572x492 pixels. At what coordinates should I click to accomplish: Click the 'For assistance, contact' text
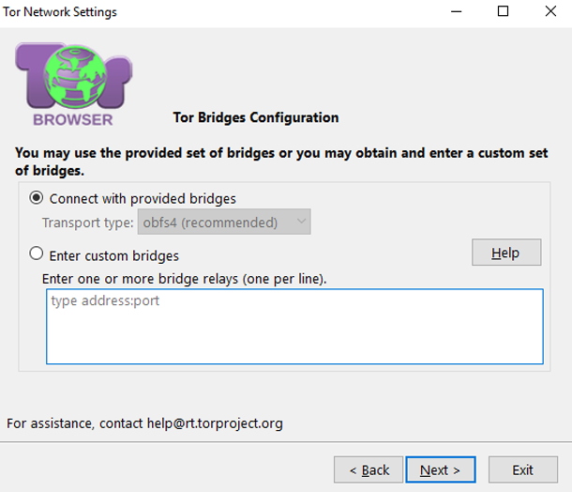tap(75, 423)
